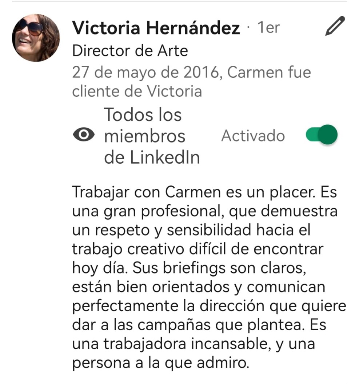Tap the closing line 'persona a la que admiro'
Image resolution: width=359 pixels, height=384 pixels.
[160, 363]
